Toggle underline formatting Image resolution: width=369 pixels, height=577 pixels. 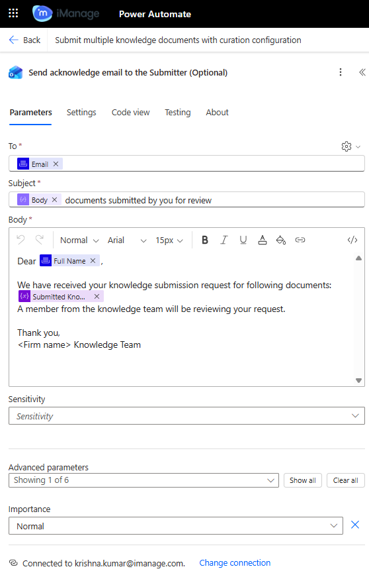click(x=243, y=240)
